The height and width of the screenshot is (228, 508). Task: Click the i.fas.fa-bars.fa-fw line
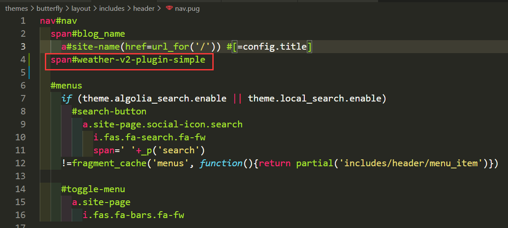coord(133,215)
